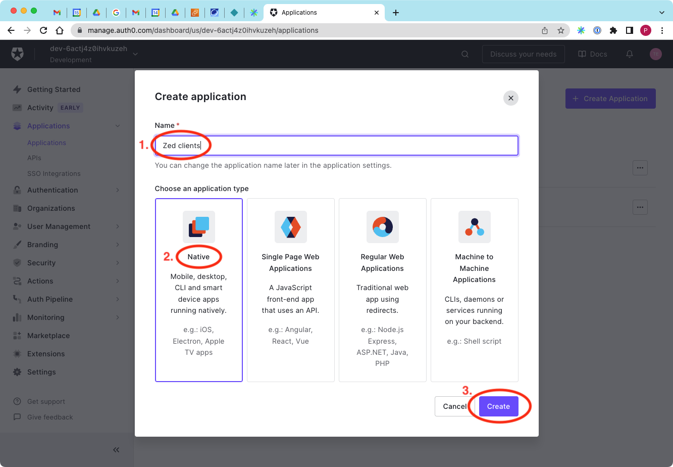This screenshot has height=467, width=673.
Task: Click the browser address bar URL
Action: click(x=203, y=30)
